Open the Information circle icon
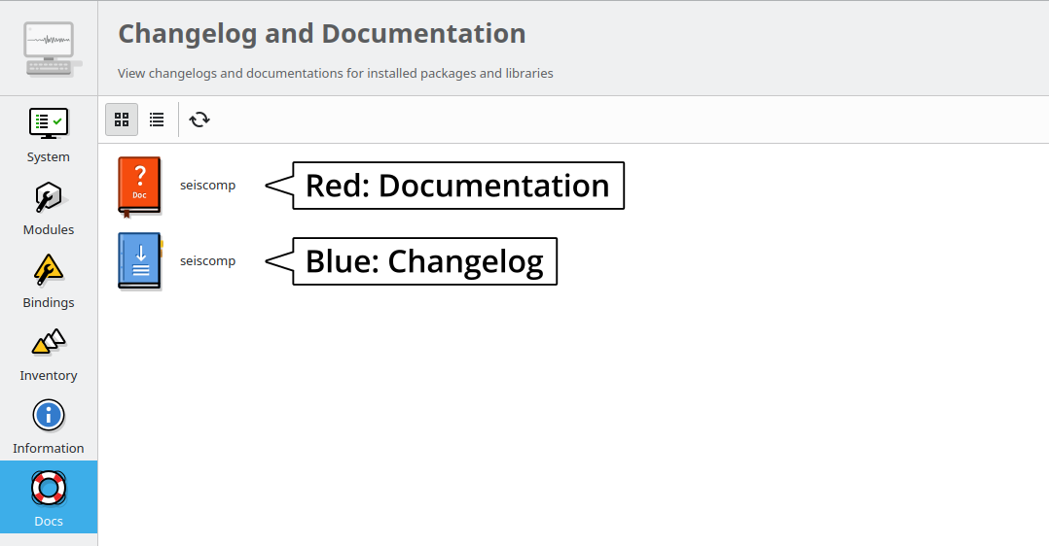Screen dimensions: 1049x546 [49, 416]
